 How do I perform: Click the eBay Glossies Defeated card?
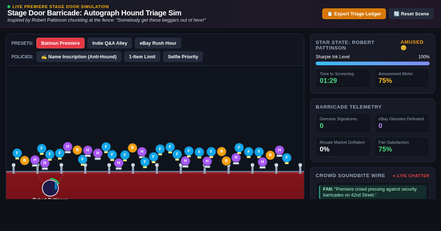click(x=402, y=123)
